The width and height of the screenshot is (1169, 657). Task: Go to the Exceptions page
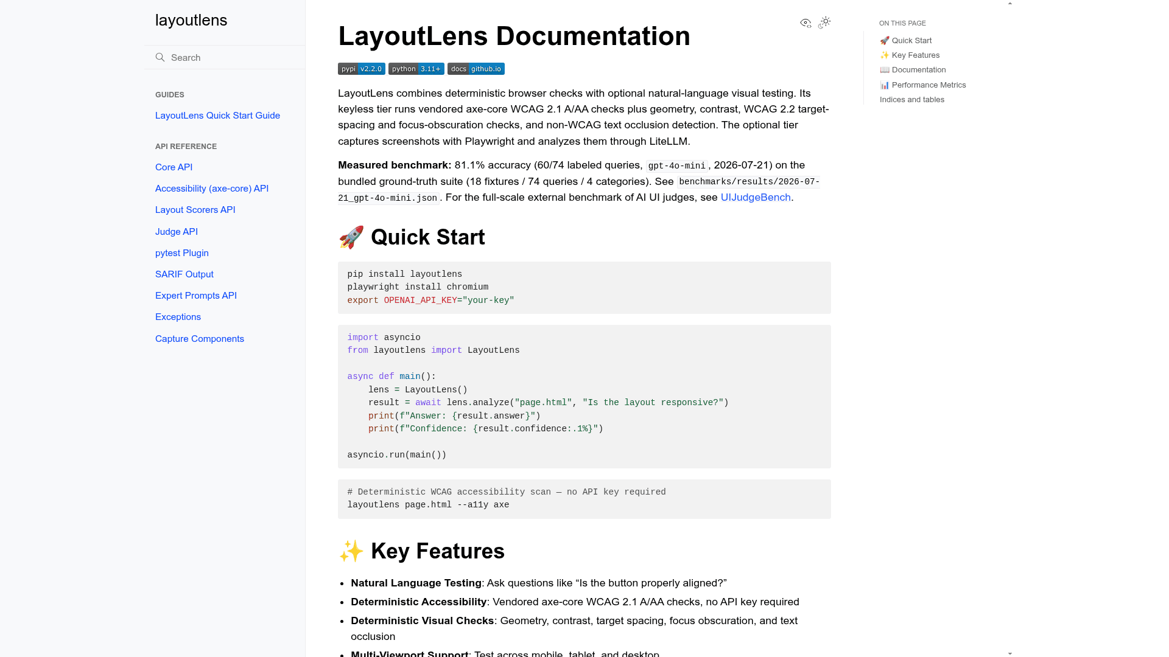pos(178,317)
